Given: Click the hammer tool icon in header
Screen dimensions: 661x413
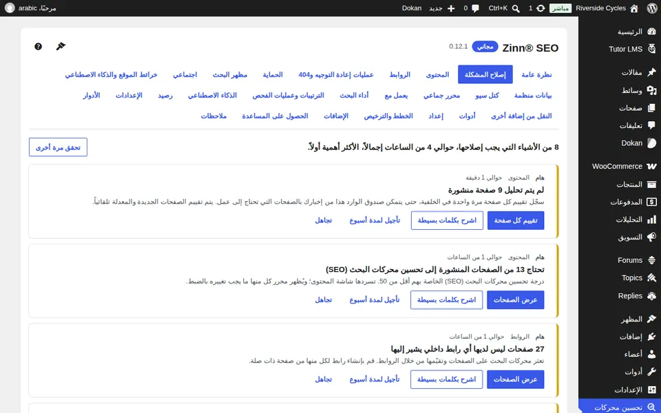Looking at the screenshot, I should (x=61, y=46).
